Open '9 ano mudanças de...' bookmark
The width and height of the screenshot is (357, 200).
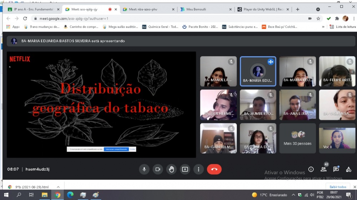tap(42, 27)
